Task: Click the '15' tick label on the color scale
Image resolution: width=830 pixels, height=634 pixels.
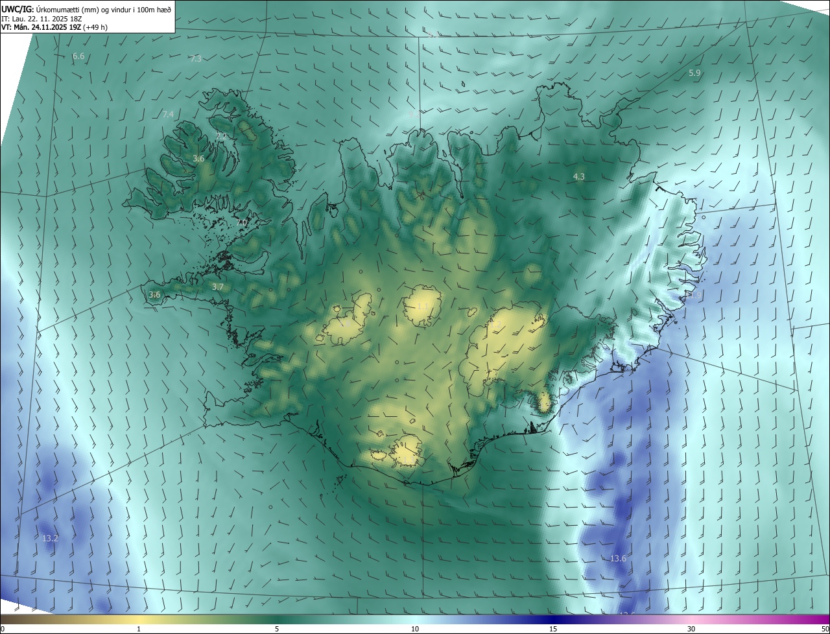Action: point(553,629)
